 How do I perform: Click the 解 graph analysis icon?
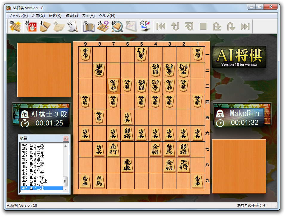pos(131,26)
